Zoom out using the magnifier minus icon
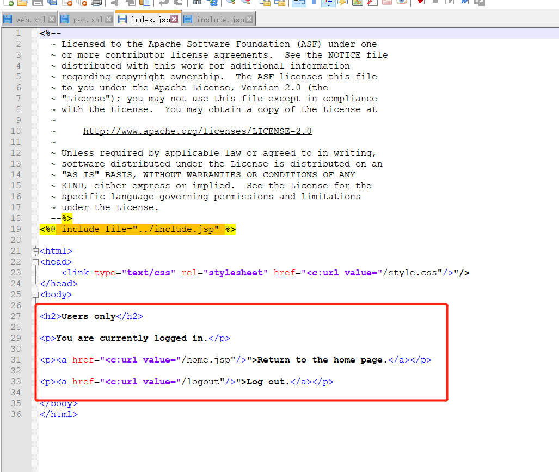Image resolution: width=559 pixels, height=472 pixels. coord(245,2)
